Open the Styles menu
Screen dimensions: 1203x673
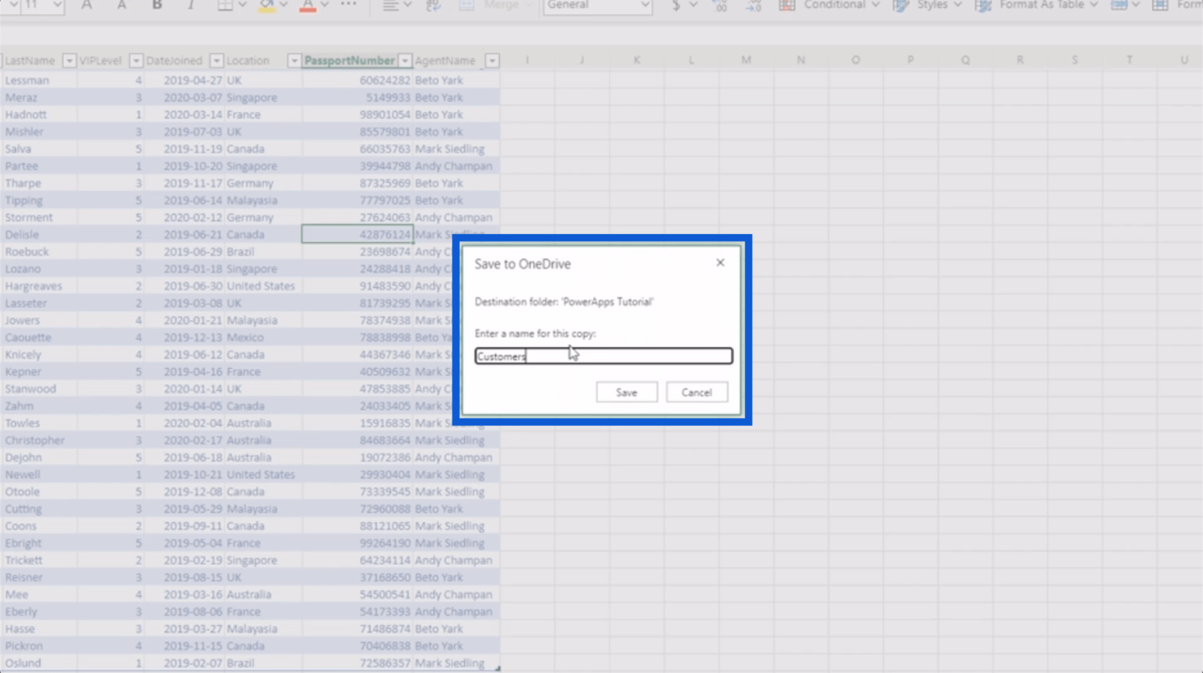[x=927, y=5]
